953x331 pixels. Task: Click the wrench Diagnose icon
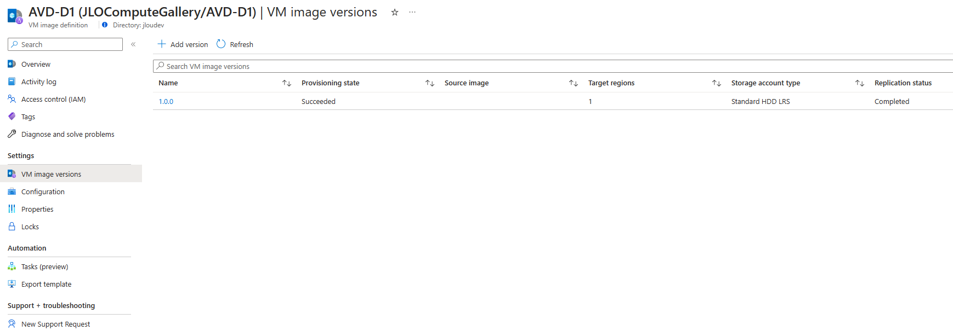coord(12,134)
